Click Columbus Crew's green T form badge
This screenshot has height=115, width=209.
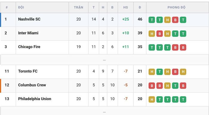[175, 86]
